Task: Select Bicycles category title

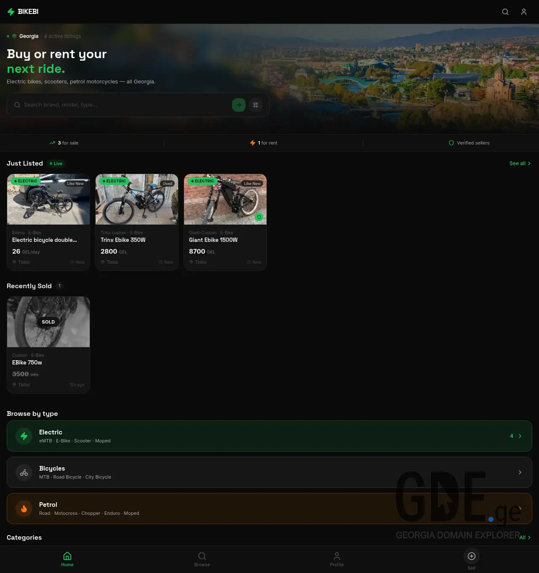Action: tap(52, 469)
